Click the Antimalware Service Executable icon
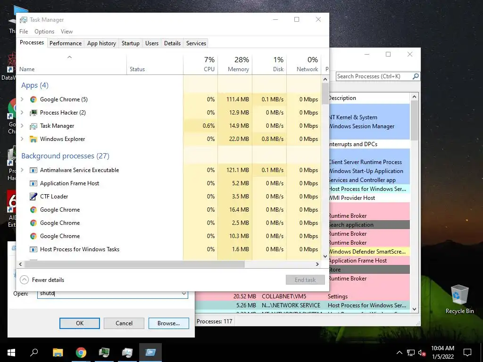The width and height of the screenshot is (483, 362). click(33, 170)
